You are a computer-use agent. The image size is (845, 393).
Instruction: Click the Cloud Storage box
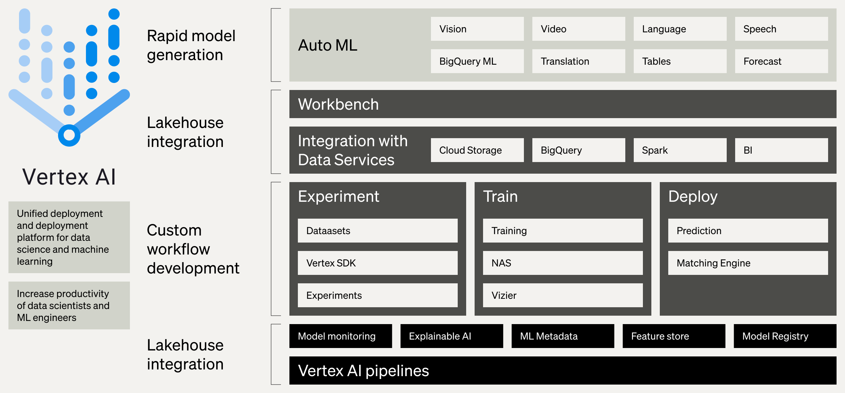(x=477, y=150)
